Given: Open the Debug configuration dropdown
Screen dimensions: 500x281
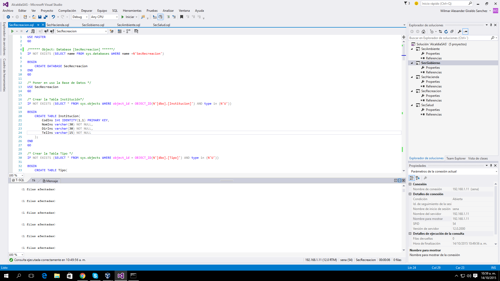Looking at the screenshot, I should click(x=80, y=17).
